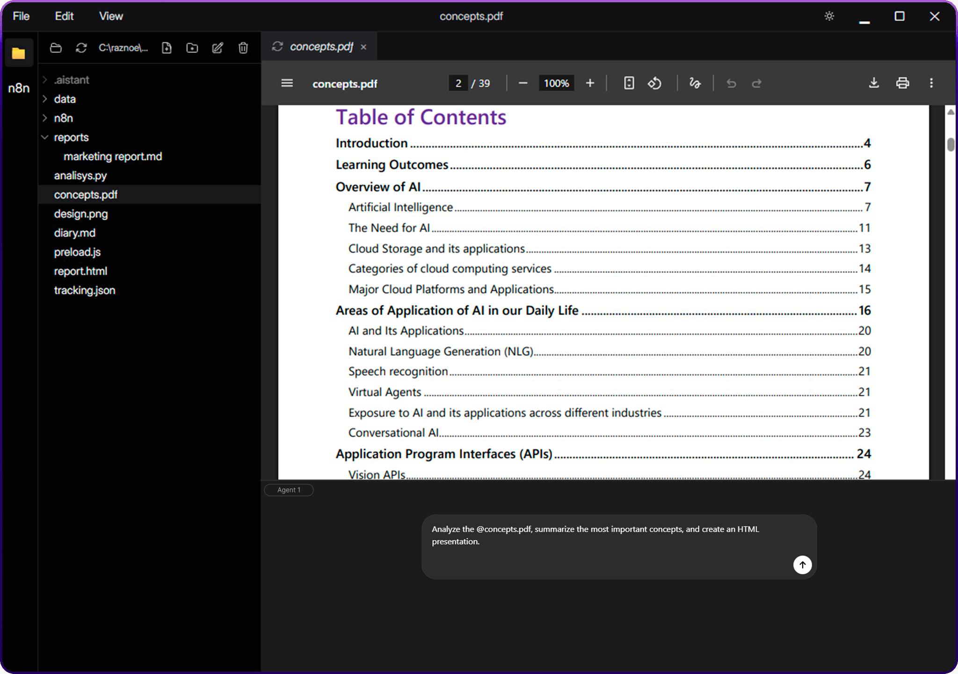
Task: Click the rename edit pencil icon
Action: tap(218, 48)
